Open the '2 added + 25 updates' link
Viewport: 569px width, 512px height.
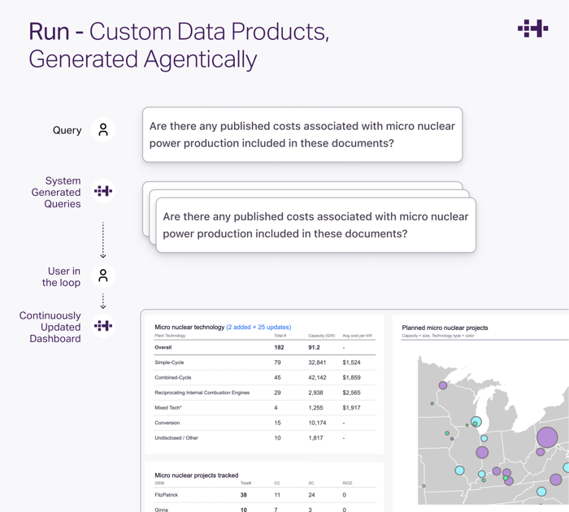coord(258,327)
